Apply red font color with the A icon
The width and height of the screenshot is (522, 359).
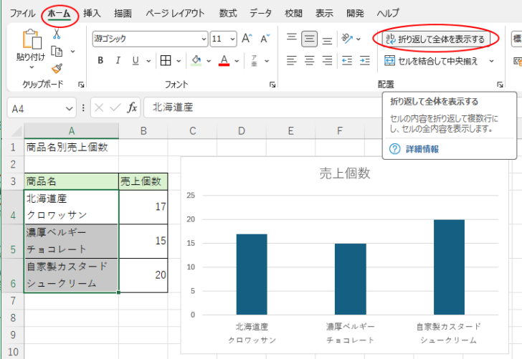click(x=224, y=61)
